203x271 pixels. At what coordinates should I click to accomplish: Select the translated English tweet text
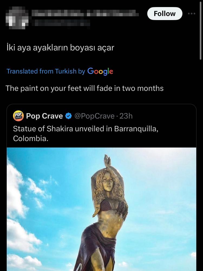coord(84,88)
